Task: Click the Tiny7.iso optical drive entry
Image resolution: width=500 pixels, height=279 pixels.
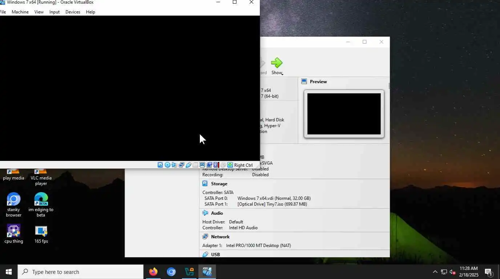Action: click(272, 204)
